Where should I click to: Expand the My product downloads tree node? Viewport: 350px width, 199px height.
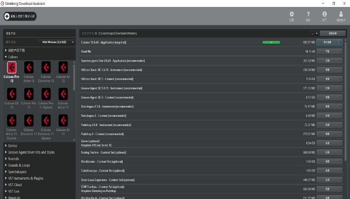point(6,50)
